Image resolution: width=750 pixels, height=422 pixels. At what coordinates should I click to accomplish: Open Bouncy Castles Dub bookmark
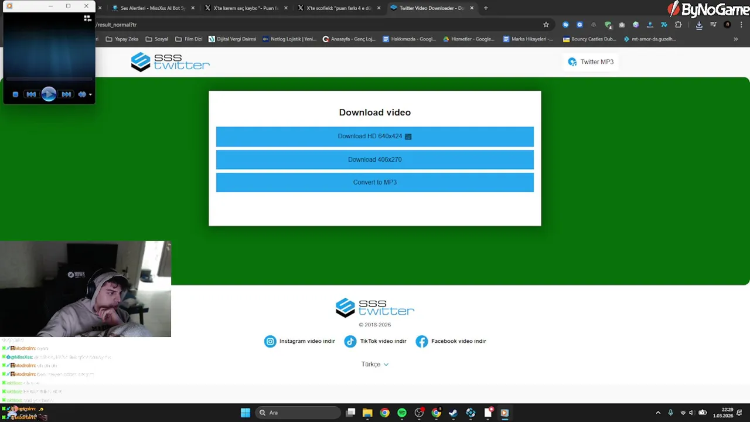tap(589, 39)
